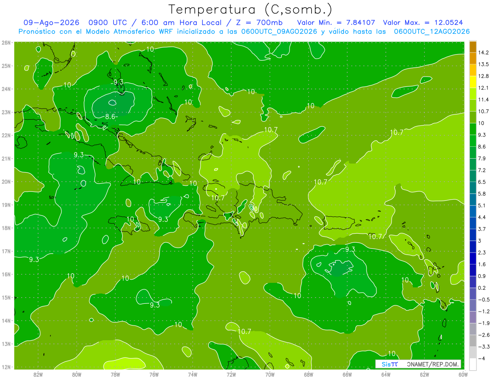Click the '12.8' colorbar legend value
The width and height of the screenshot is (492, 380).
point(483,76)
